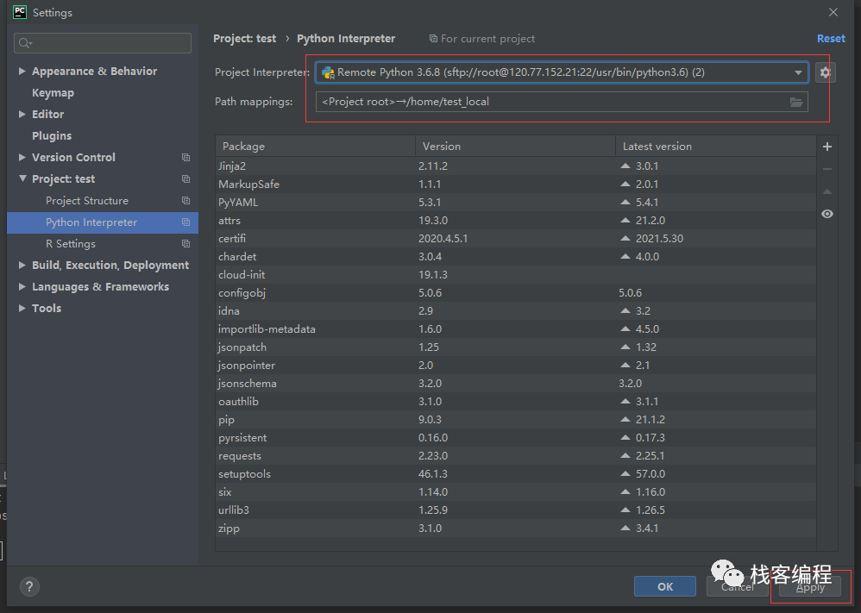
Task: Click the minus icon to uninstall package
Action: 827,169
